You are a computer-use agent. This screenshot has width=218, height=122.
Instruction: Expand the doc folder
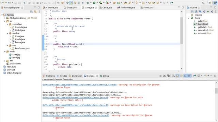[4, 61]
